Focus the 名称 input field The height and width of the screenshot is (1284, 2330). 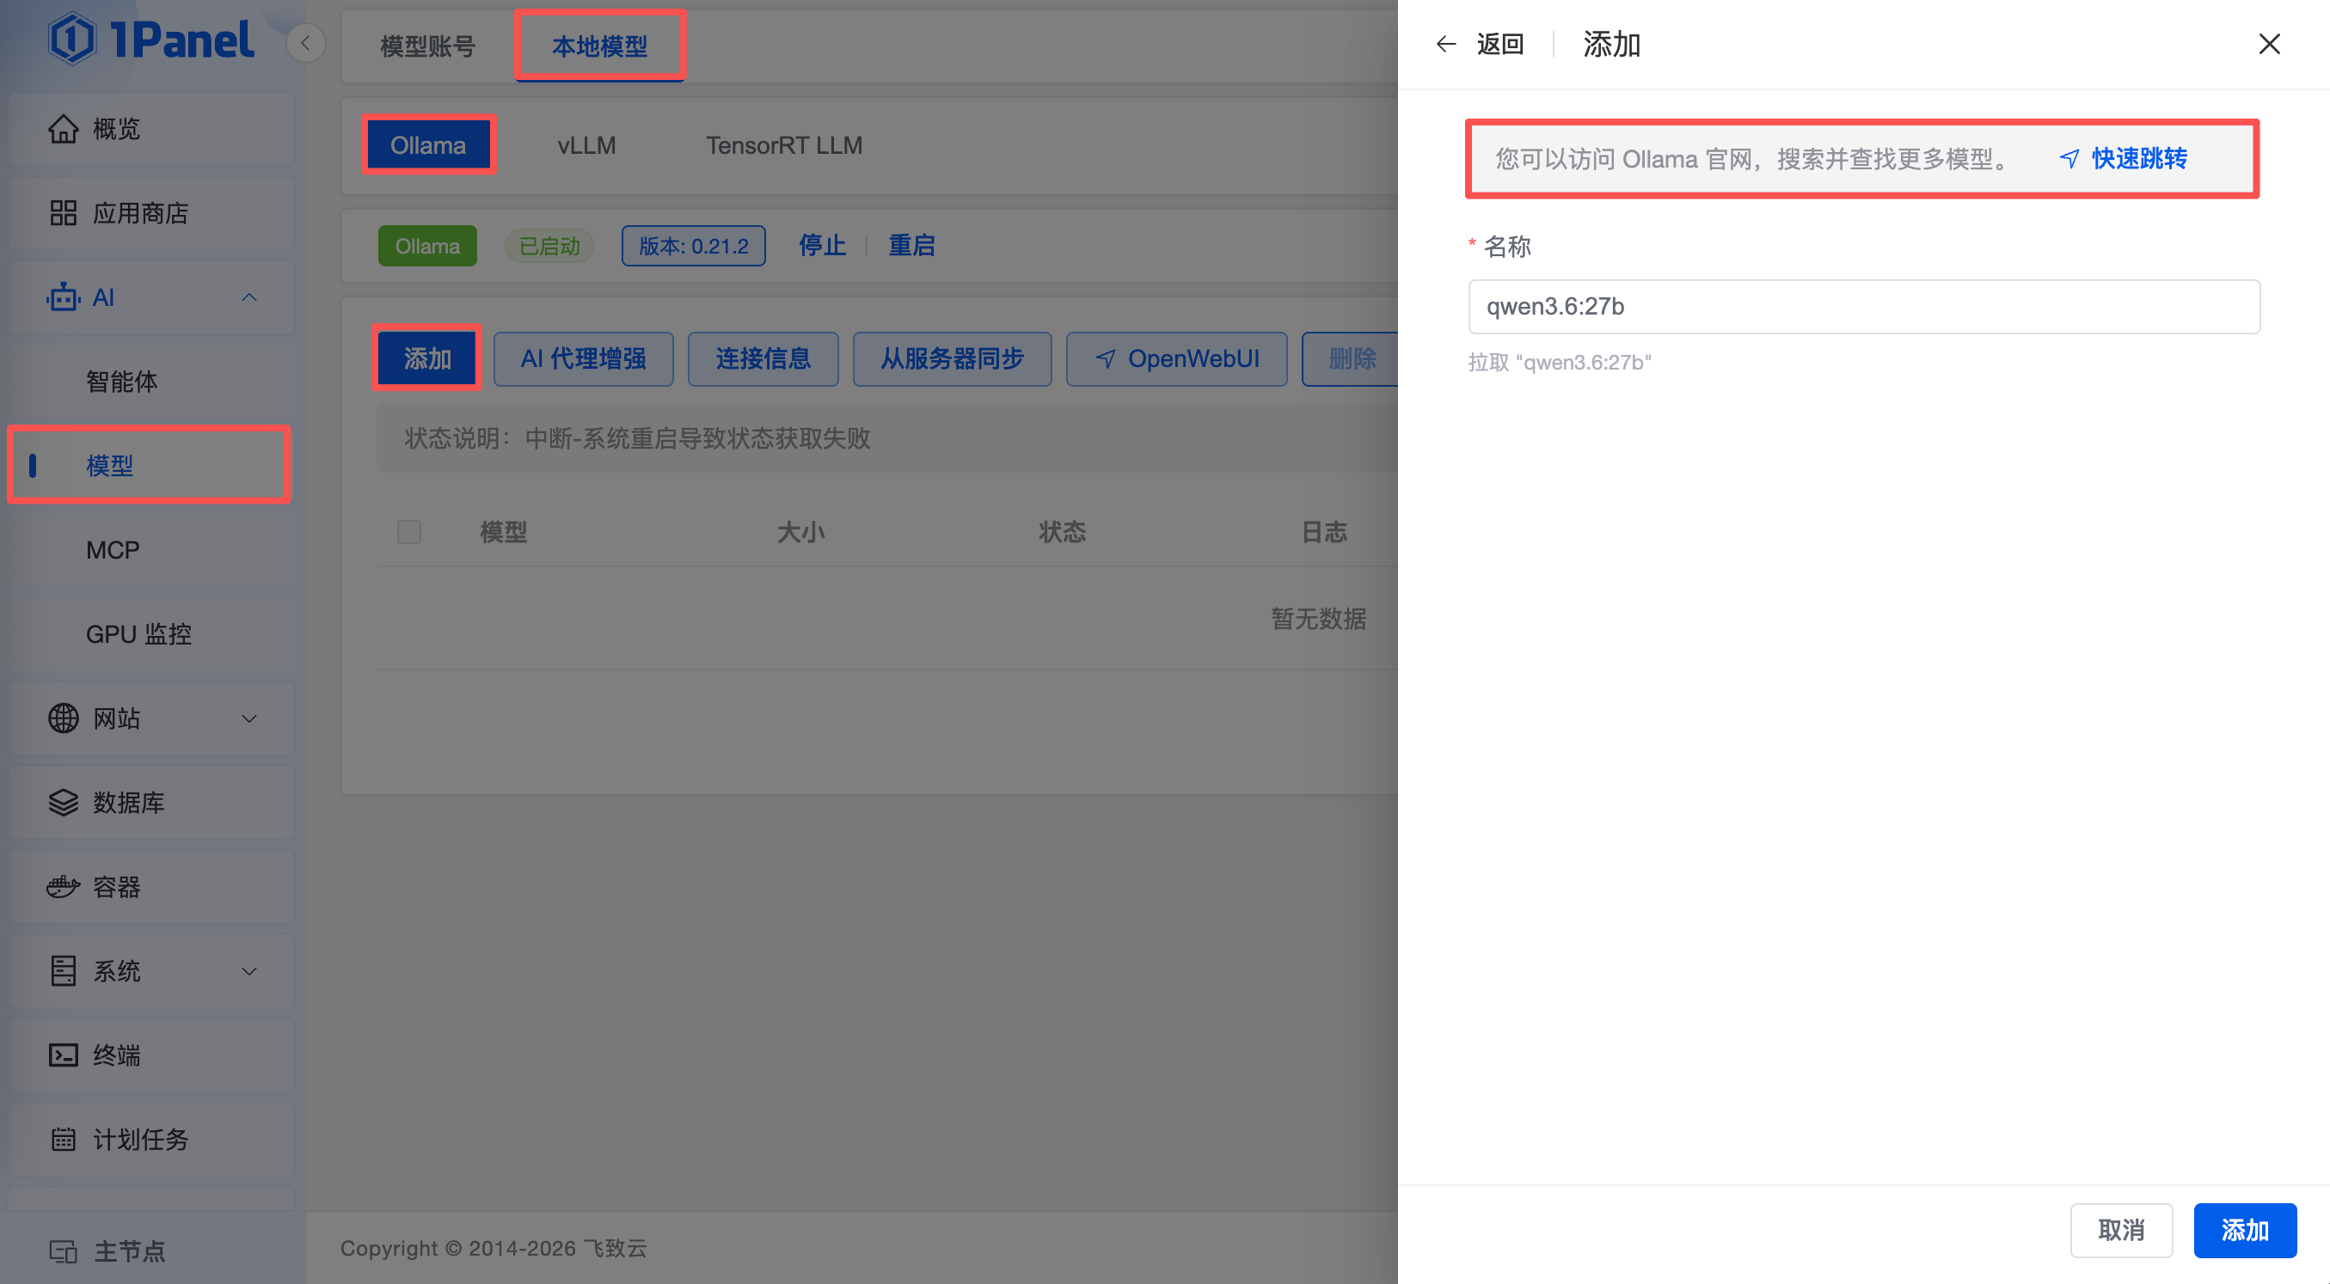point(1863,307)
